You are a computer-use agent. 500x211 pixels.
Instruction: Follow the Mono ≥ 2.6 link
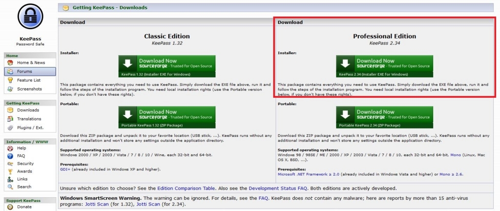(x=451, y=174)
